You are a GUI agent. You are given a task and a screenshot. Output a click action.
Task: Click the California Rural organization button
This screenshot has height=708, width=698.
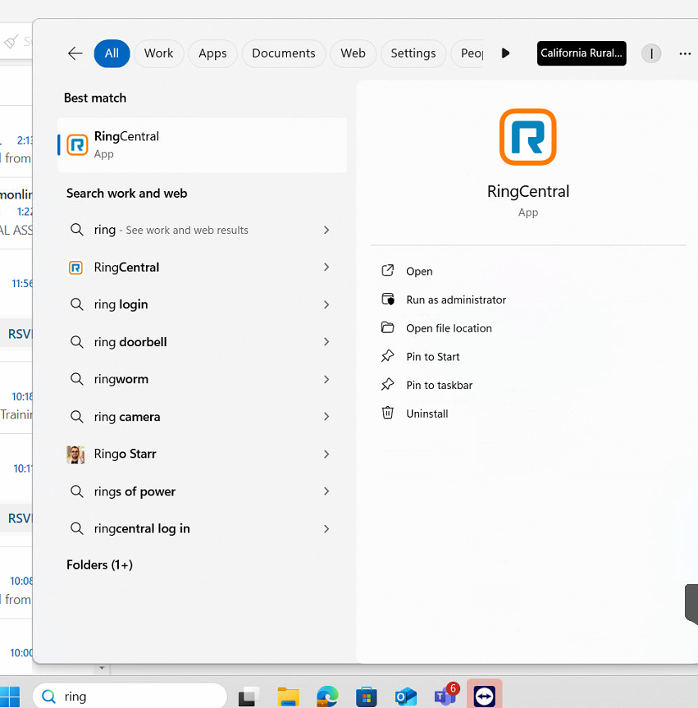tap(582, 53)
